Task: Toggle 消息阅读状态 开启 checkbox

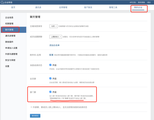Action: [51, 65]
